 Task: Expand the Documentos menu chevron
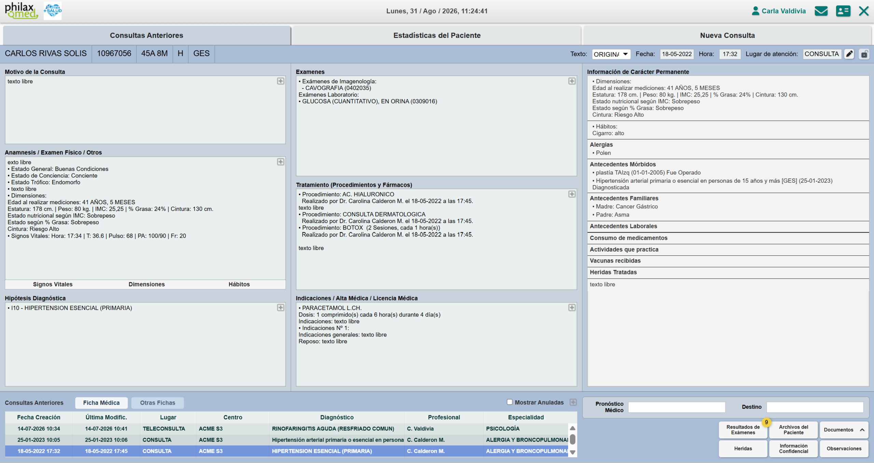click(862, 430)
